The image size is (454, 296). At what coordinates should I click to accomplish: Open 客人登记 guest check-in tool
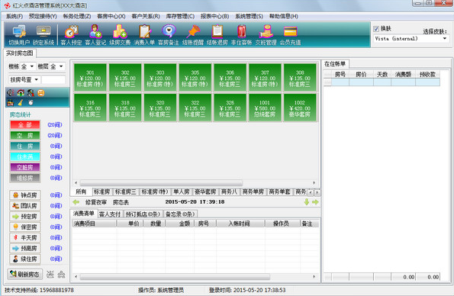tap(95, 35)
